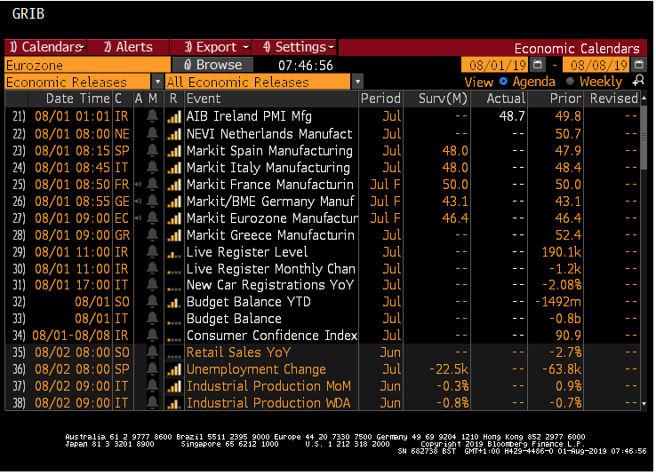Click speaker icon on Markit/BME Germany row
The image size is (656, 475).
click(139, 202)
